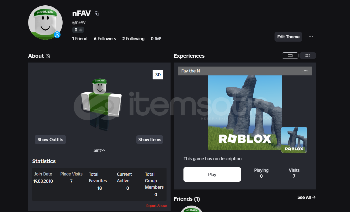Click Show Items button

(150, 140)
